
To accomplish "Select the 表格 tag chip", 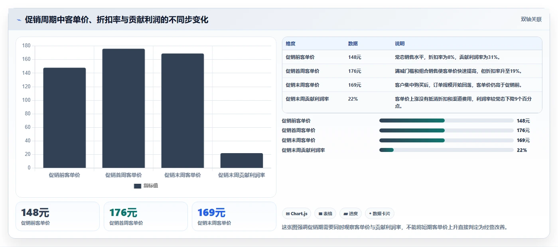I will pos(325,214).
